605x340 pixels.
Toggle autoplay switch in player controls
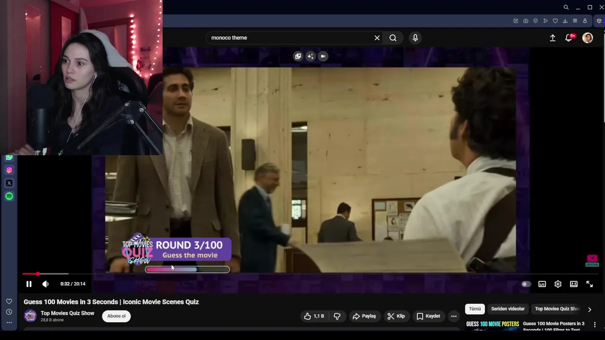point(526,284)
